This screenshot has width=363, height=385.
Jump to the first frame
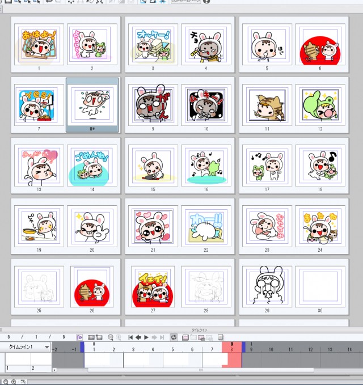(x=130, y=337)
